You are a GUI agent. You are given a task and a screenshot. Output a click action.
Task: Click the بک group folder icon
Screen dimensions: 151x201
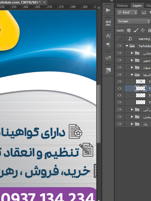click(x=137, y=124)
